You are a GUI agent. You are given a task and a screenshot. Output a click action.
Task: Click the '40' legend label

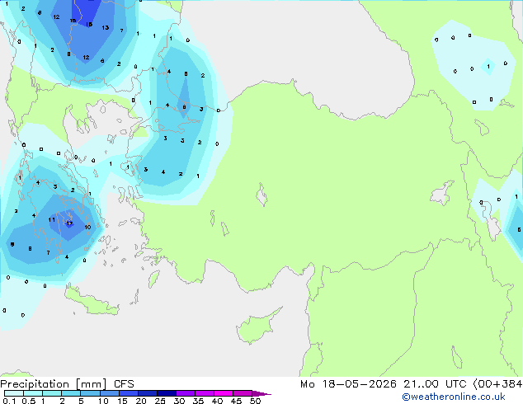[x=217, y=401]
